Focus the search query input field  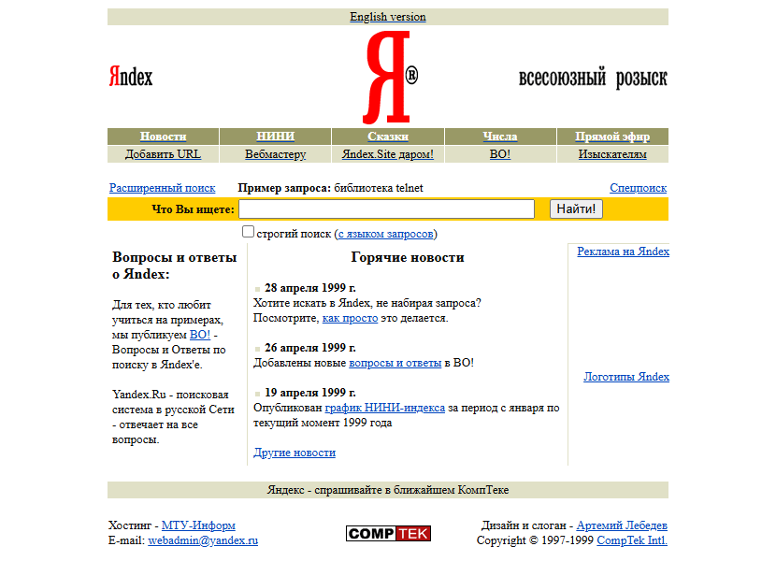click(386, 209)
